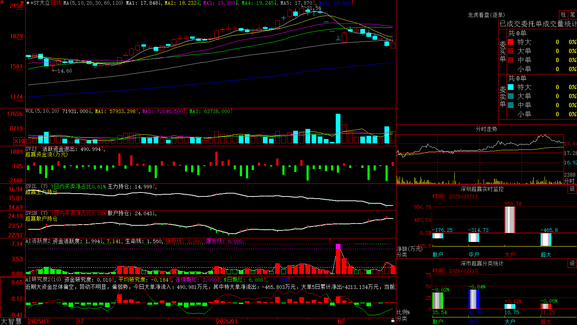
Task: Click the 龙虎看盘(逐单) panel title
Action: tap(486, 15)
